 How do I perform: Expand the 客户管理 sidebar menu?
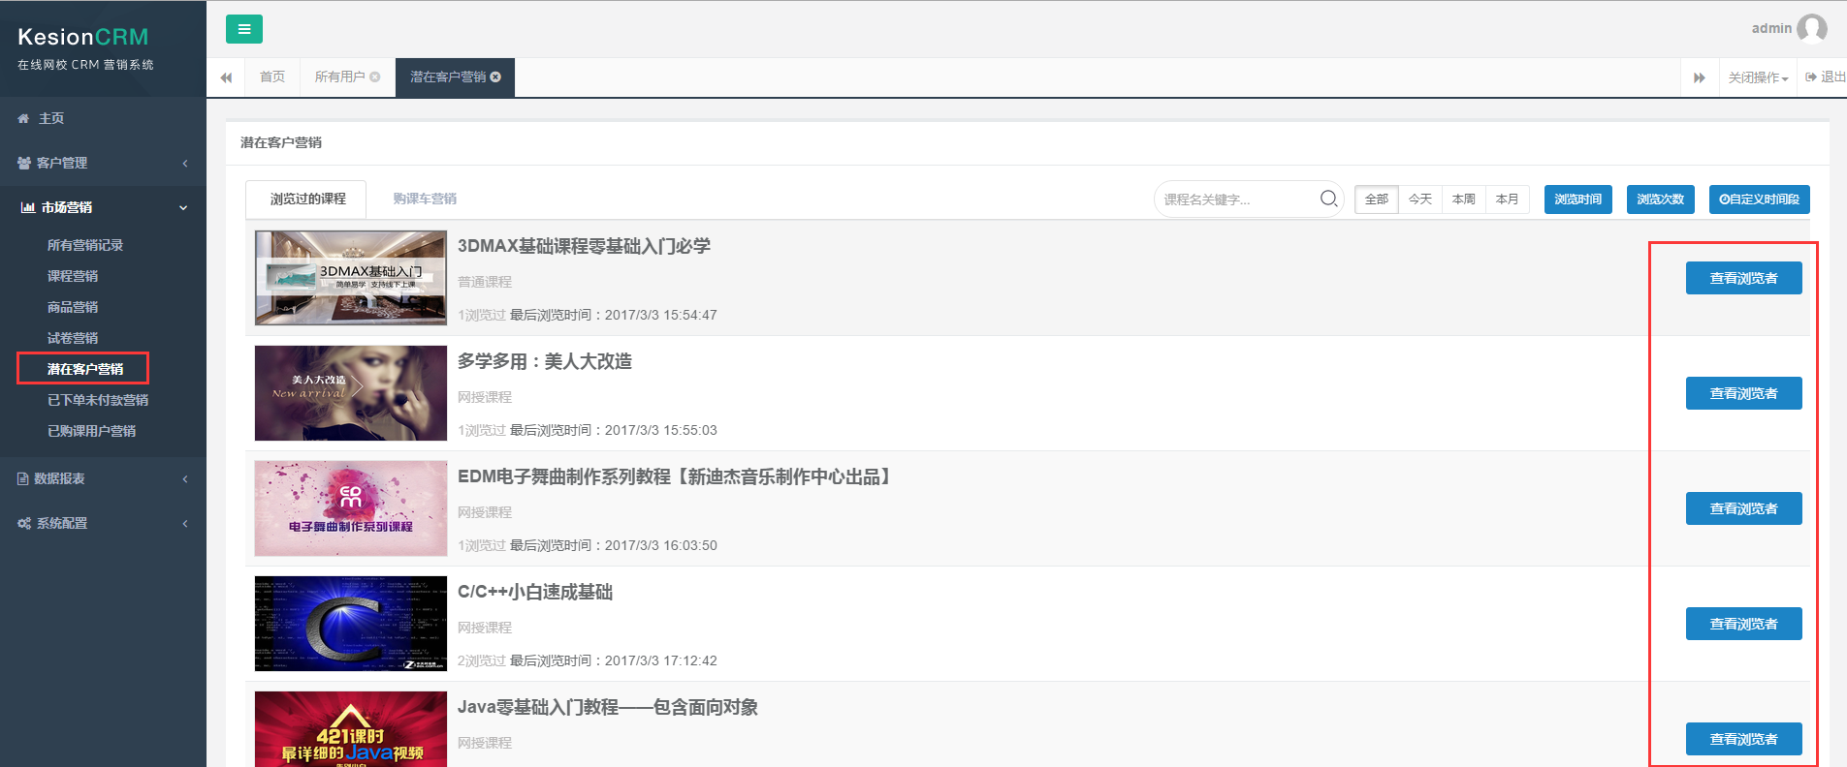(62, 163)
